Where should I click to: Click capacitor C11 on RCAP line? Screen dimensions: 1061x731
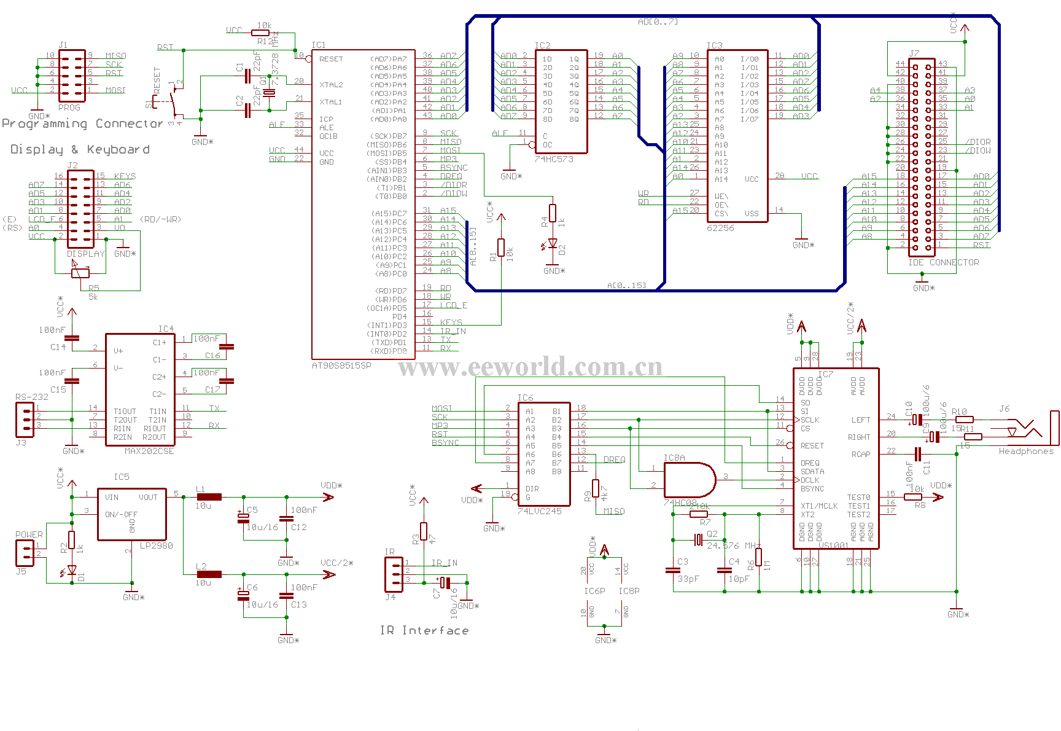918,454
